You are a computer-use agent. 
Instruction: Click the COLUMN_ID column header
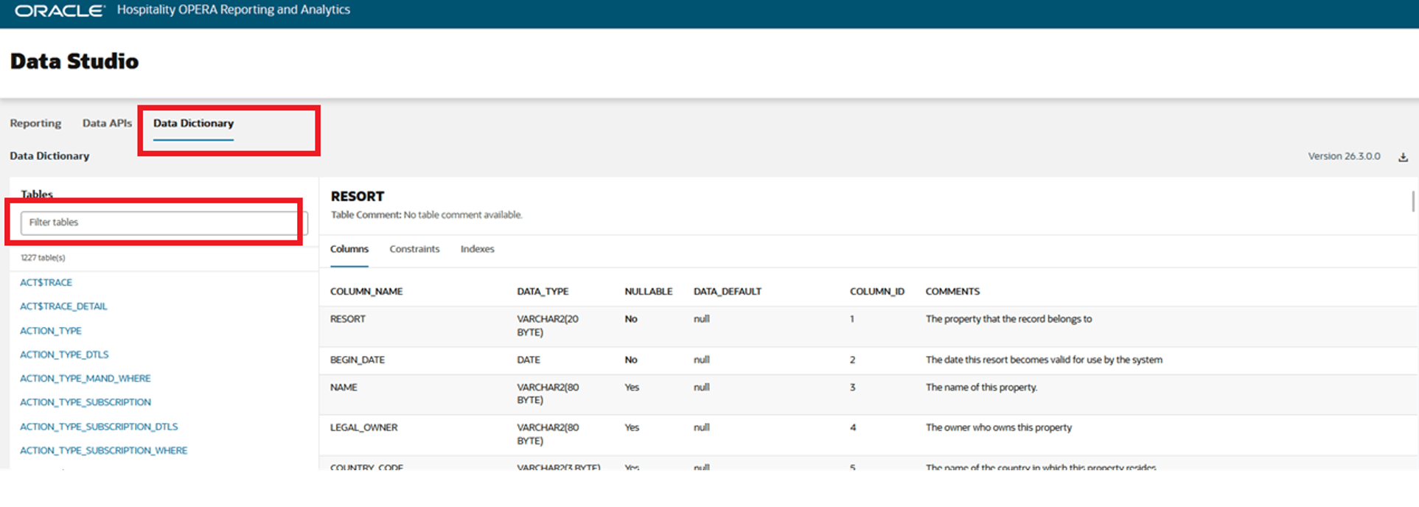pyautogui.click(x=877, y=292)
